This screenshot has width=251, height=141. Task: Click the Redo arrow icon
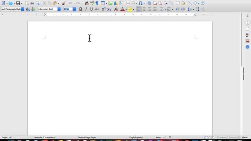point(78,3)
